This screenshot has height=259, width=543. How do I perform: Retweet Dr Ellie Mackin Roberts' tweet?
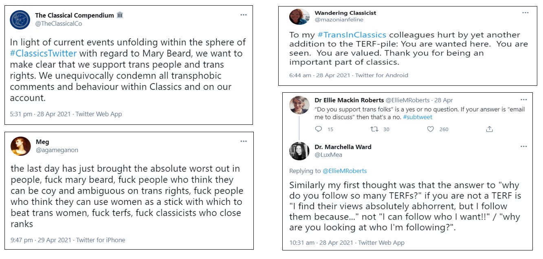pos(374,129)
